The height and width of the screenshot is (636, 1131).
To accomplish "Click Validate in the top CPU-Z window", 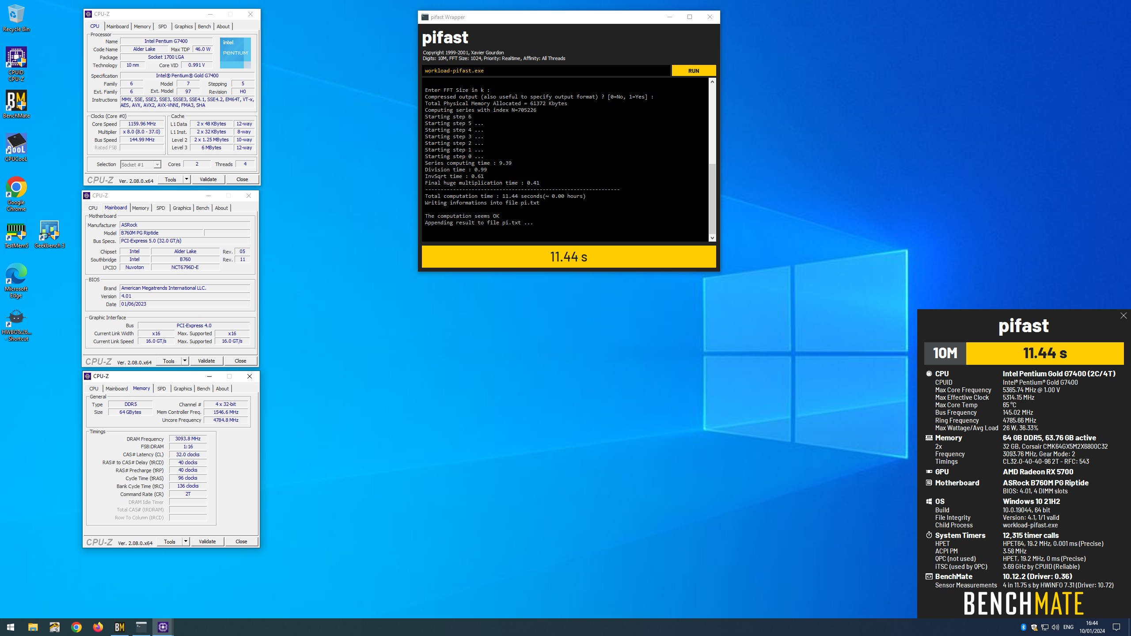I will click(x=208, y=179).
